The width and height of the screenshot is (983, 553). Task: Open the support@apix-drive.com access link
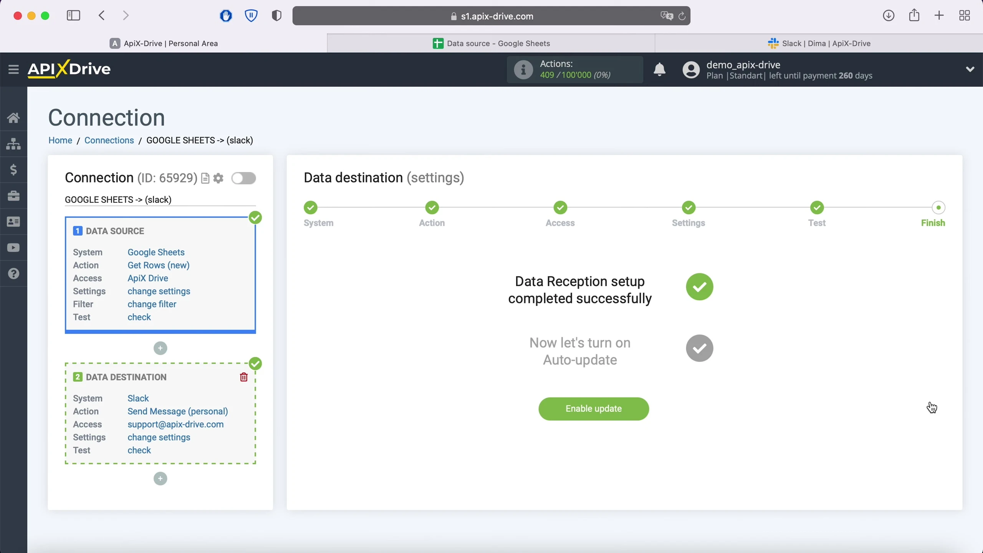point(175,424)
